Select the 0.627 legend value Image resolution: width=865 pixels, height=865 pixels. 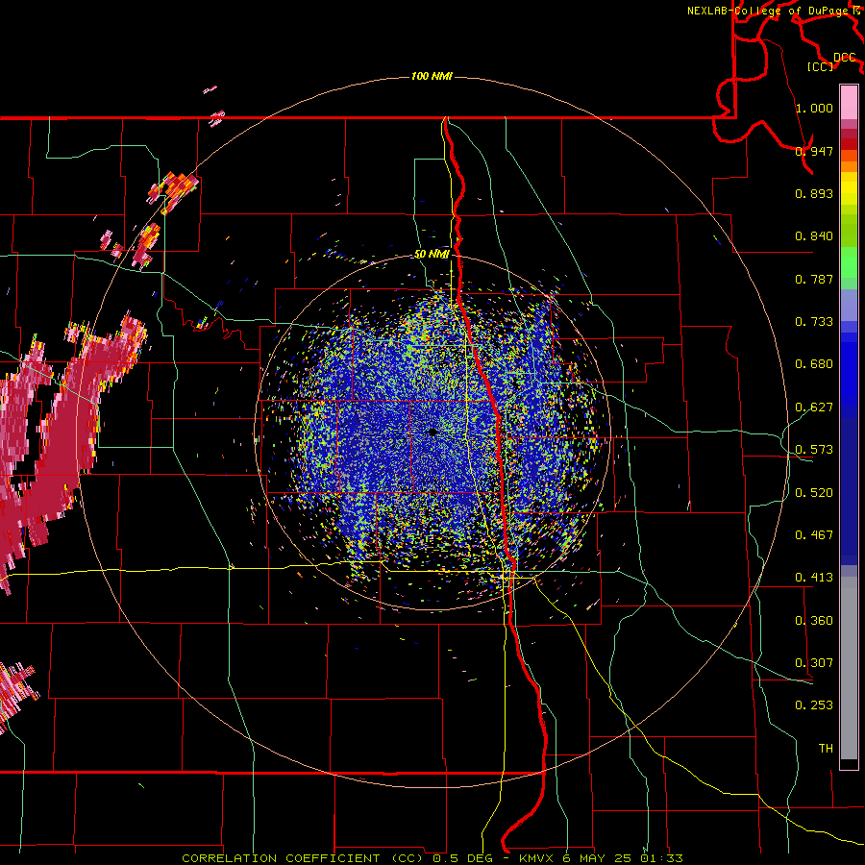click(x=814, y=408)
